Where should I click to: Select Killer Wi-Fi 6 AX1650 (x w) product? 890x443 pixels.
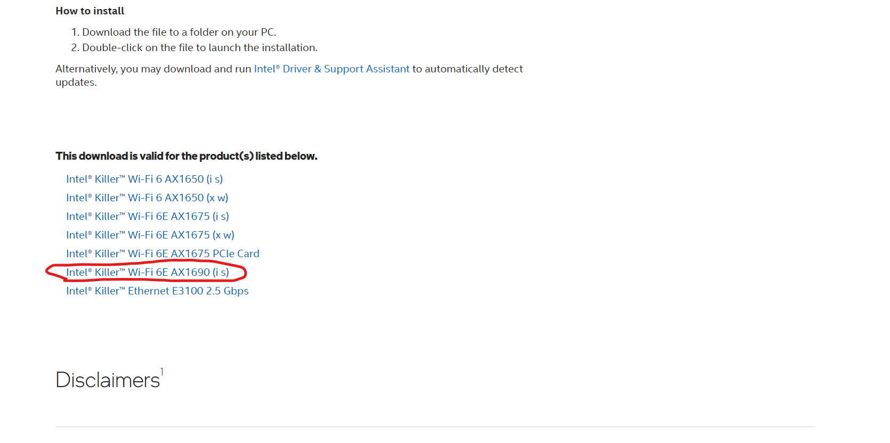click(x=147, y=198)
